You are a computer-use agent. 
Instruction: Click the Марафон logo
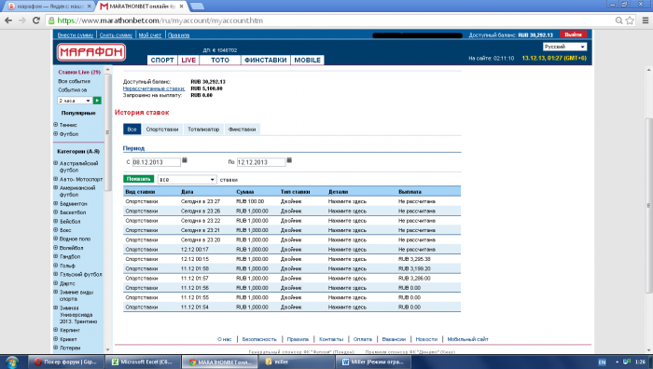90,52
